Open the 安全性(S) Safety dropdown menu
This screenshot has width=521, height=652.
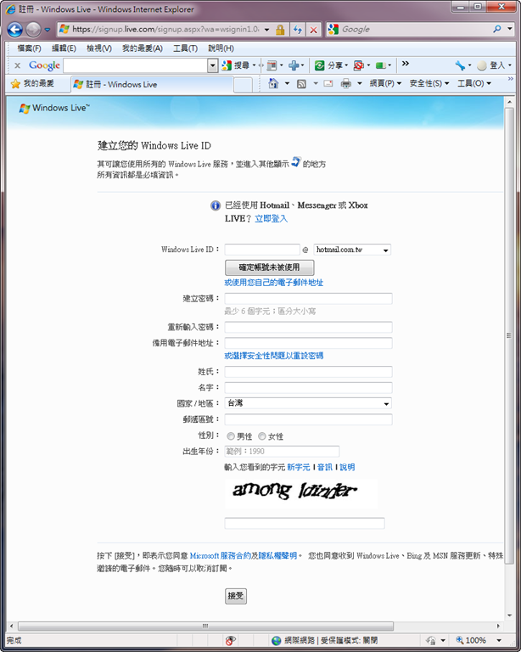(x=429, y=83)
